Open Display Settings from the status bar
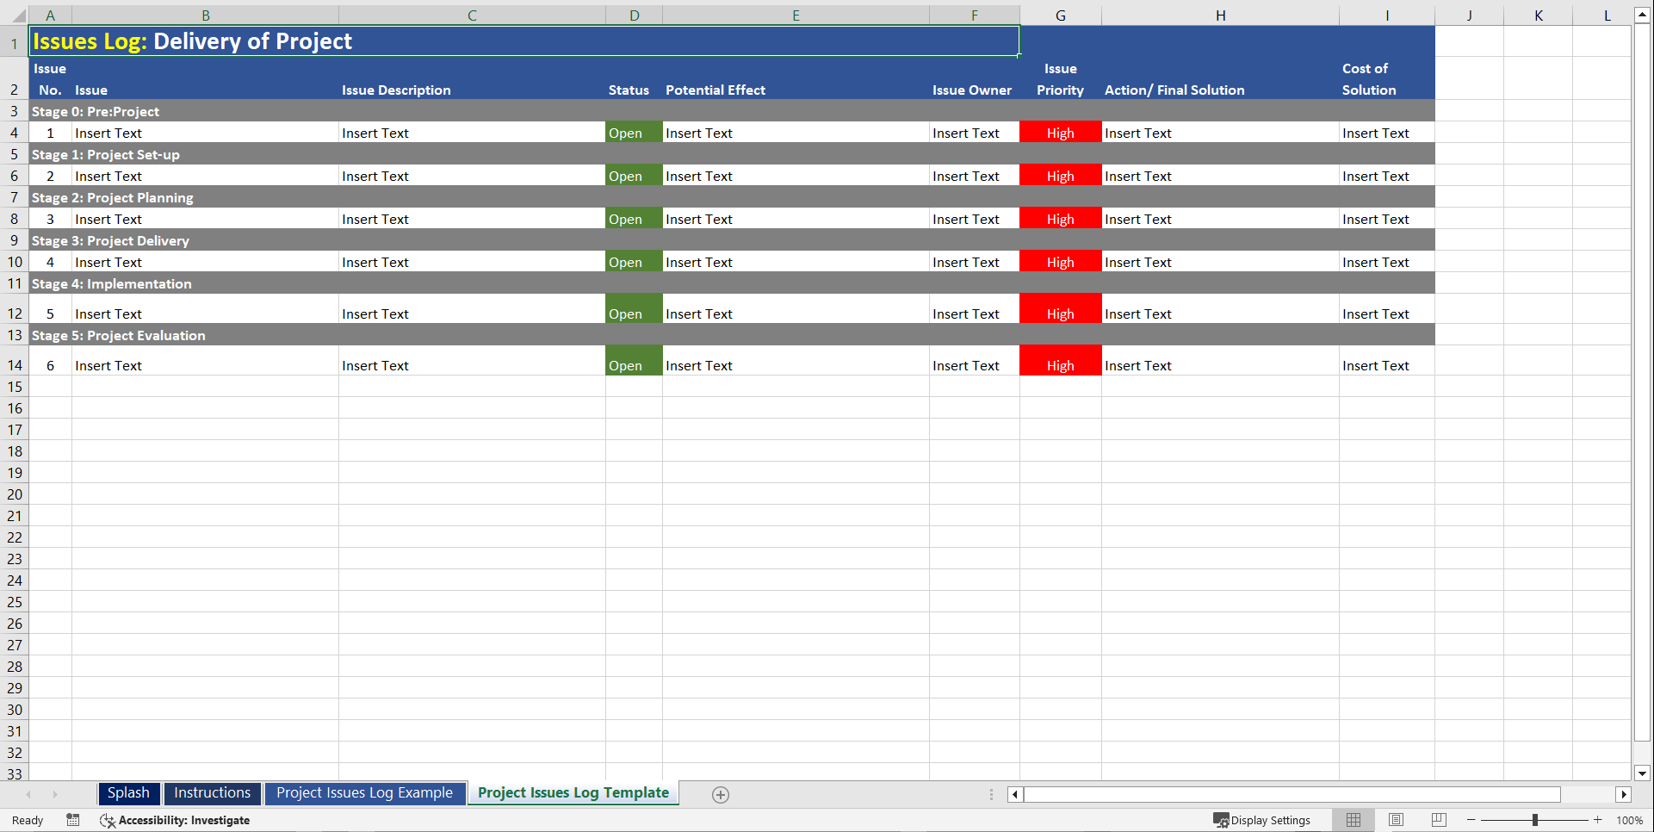Image resolution: width=1654 pixels, height=832 pixels. point(1263,820)
